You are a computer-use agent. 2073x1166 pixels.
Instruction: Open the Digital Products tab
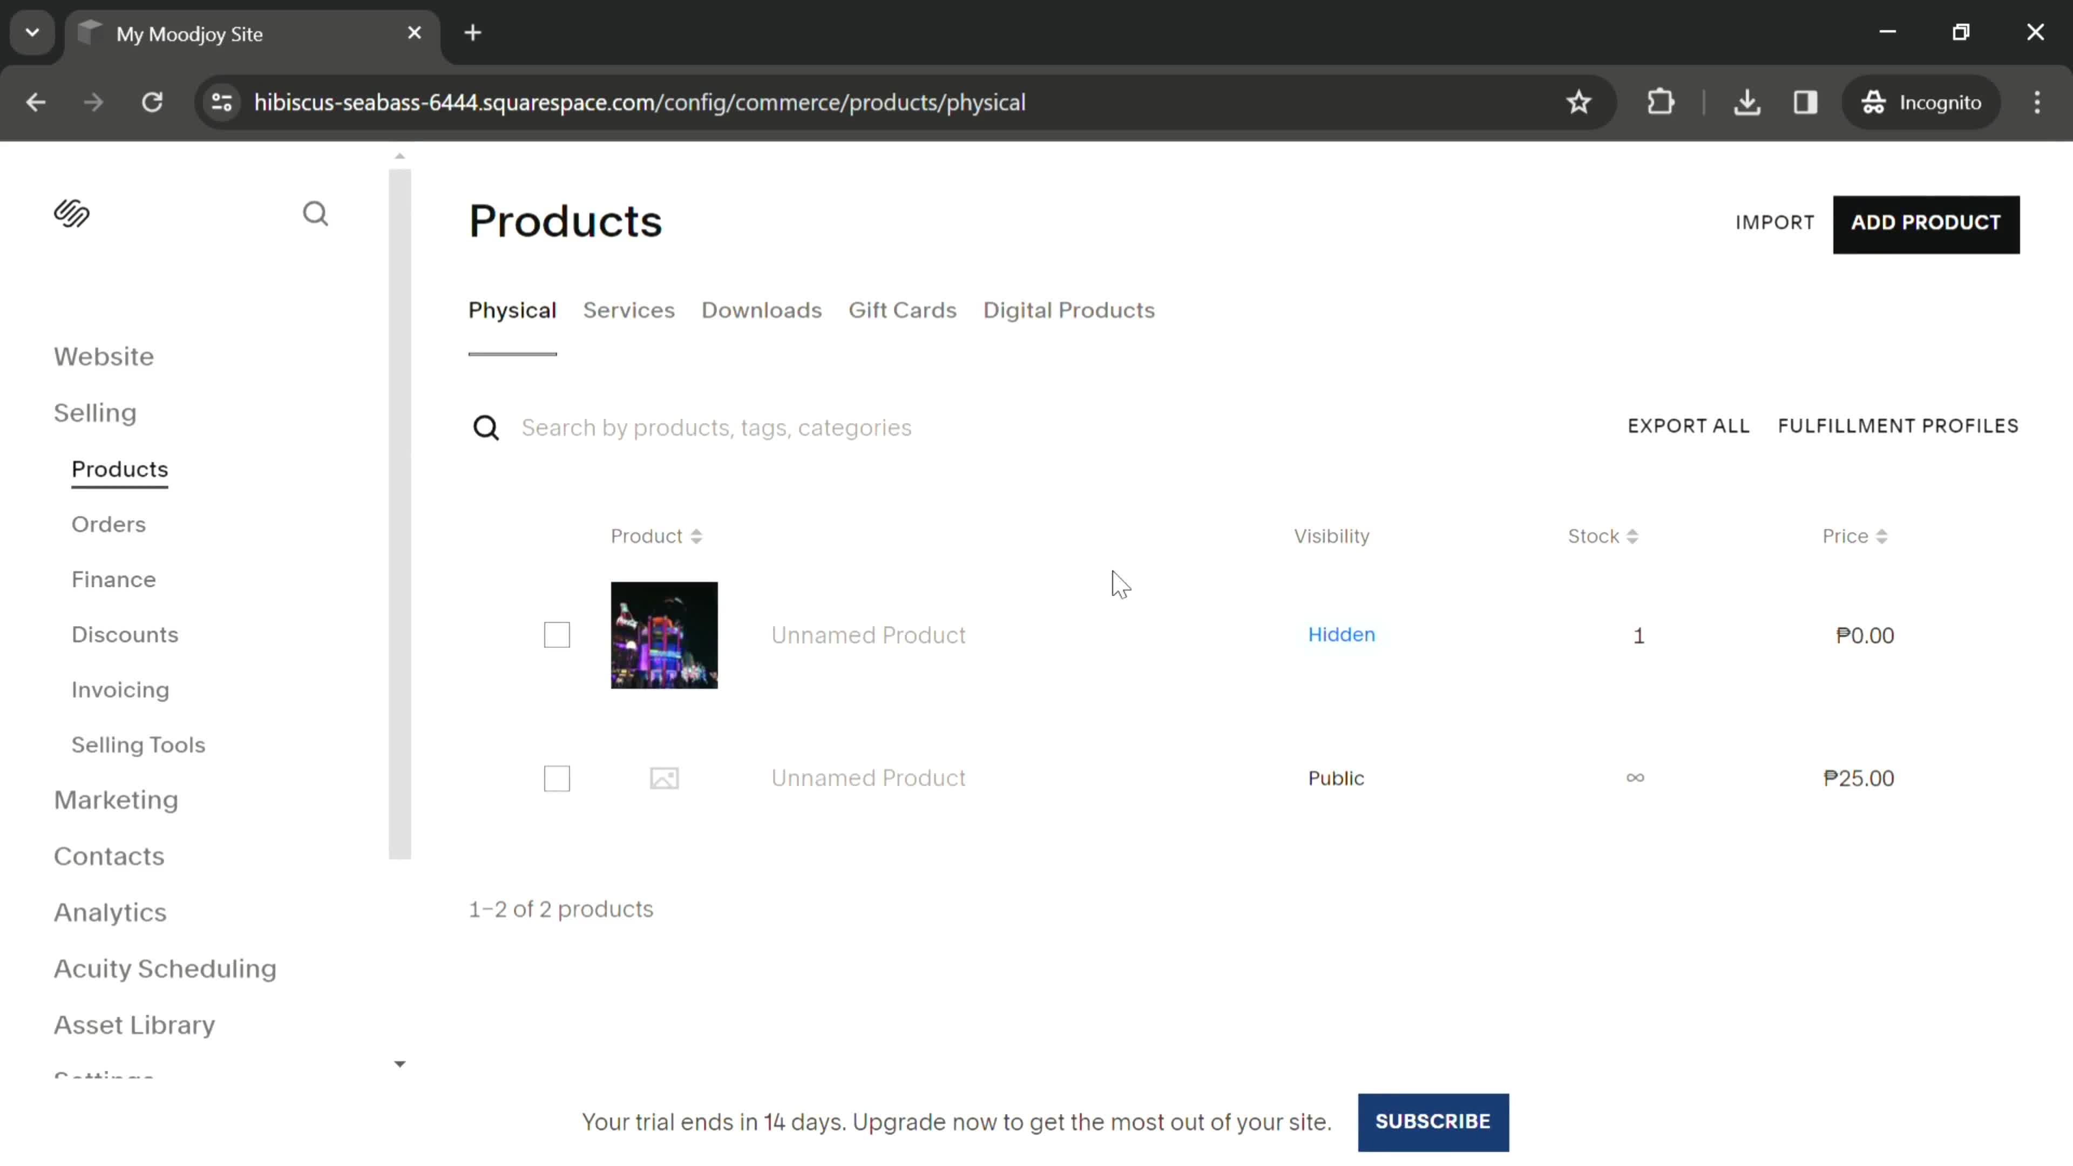(1069, 310)
